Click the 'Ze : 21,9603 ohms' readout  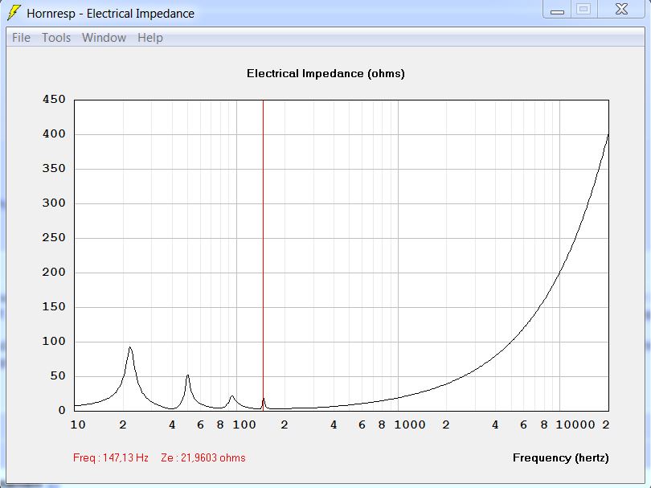pyautogui.click(x=203, y=457)
